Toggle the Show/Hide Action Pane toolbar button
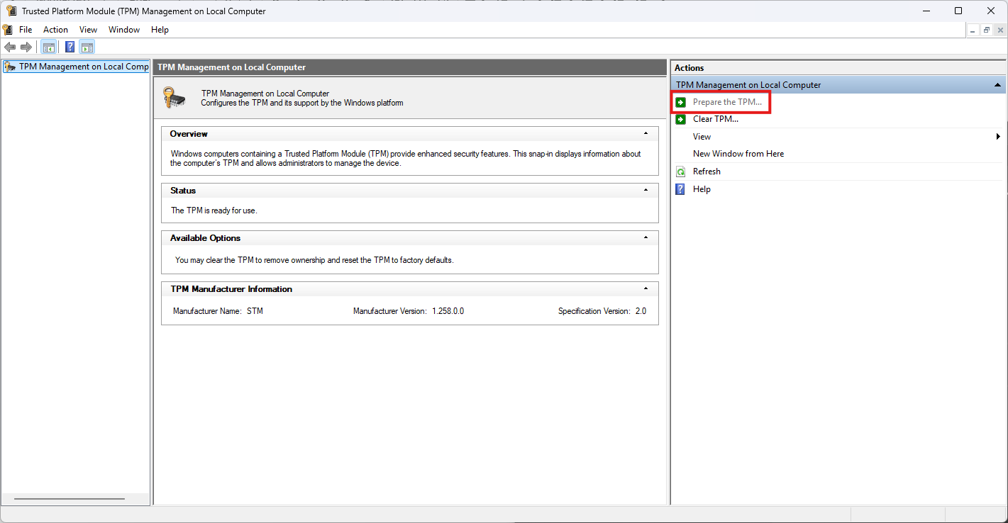This screenshot has width=1008, height=523. point(87,47)
